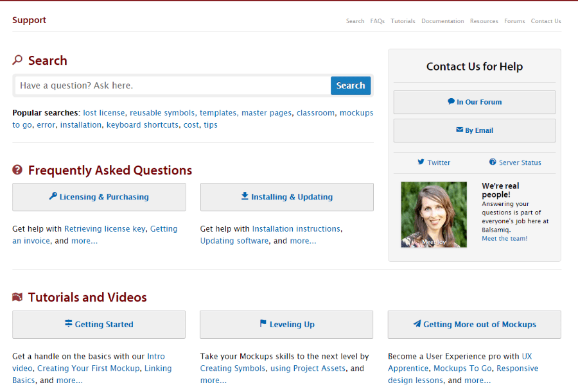
Task: Open the Getting Started tutorials button
Action: [x=99, y=325]
